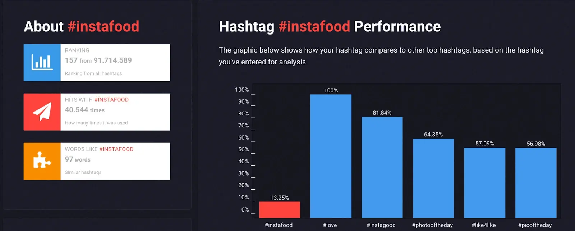
Task: Select the #instagood bar
Action: (x=382, y=166)
